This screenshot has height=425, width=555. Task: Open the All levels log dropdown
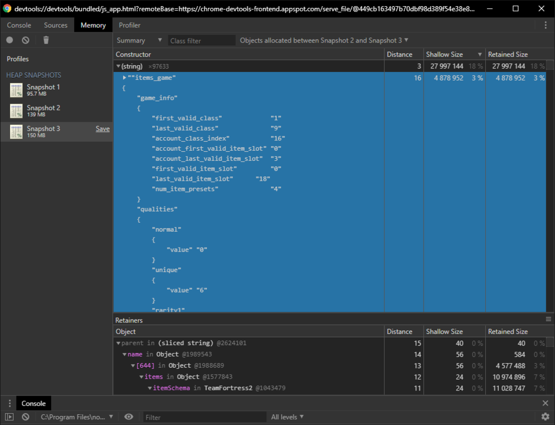coord(287,417)
